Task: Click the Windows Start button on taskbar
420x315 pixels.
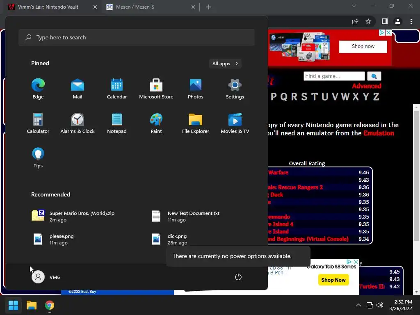Action: [x=13, y=305]
